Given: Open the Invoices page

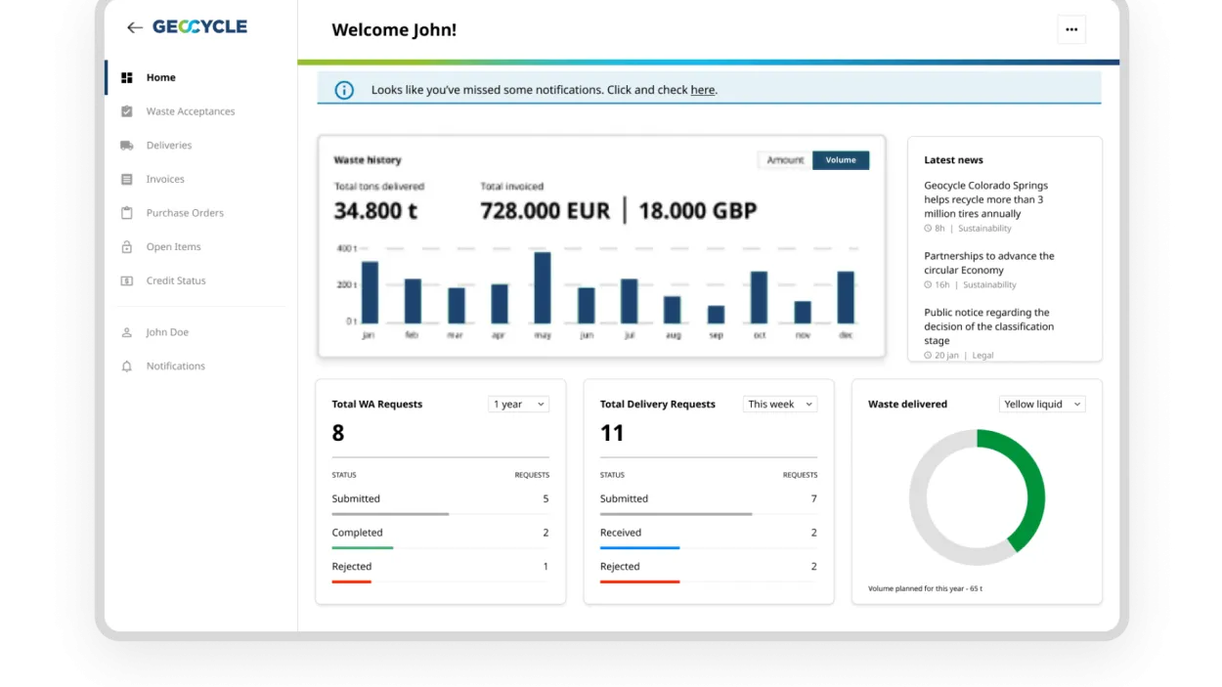Looking at the screenshot, I should coord(168,179).
